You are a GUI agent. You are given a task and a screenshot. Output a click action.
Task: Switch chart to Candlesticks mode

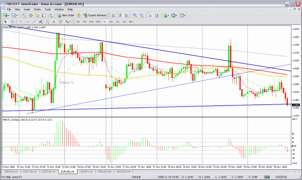coord(120,15)
